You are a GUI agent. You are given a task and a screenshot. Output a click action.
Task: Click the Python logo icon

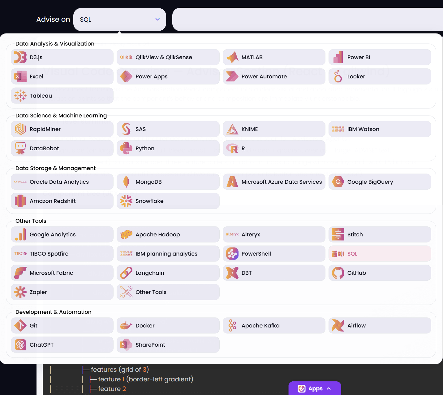[x=126, y=148]
